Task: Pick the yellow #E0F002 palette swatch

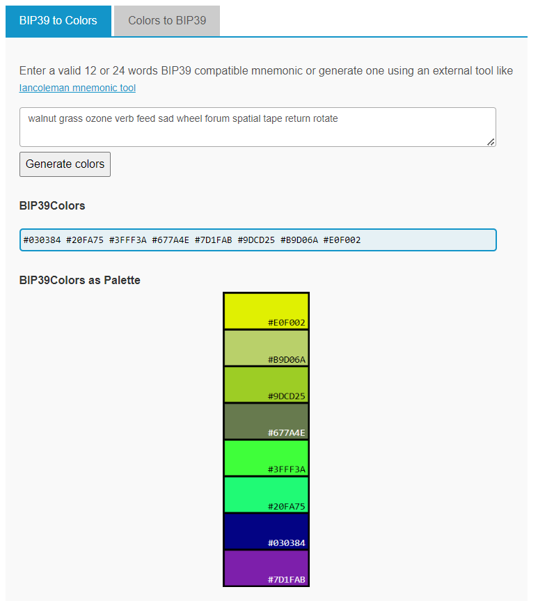Action: 266,311
